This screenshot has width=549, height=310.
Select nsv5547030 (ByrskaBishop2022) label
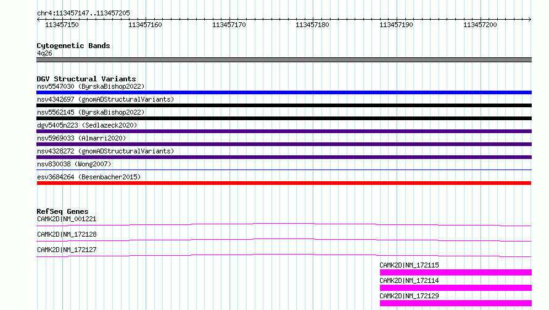(91, 86)
